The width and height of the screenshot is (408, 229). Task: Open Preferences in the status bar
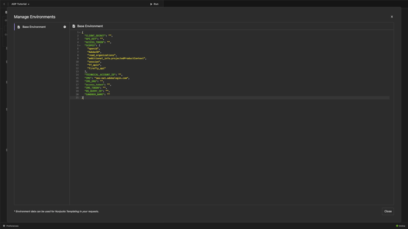point(11,226)
